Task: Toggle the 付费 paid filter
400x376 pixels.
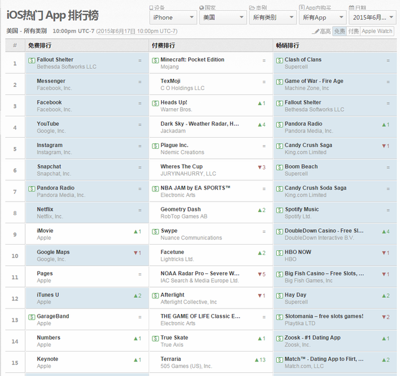Action: pyautogui.click(x=353, y=31)
